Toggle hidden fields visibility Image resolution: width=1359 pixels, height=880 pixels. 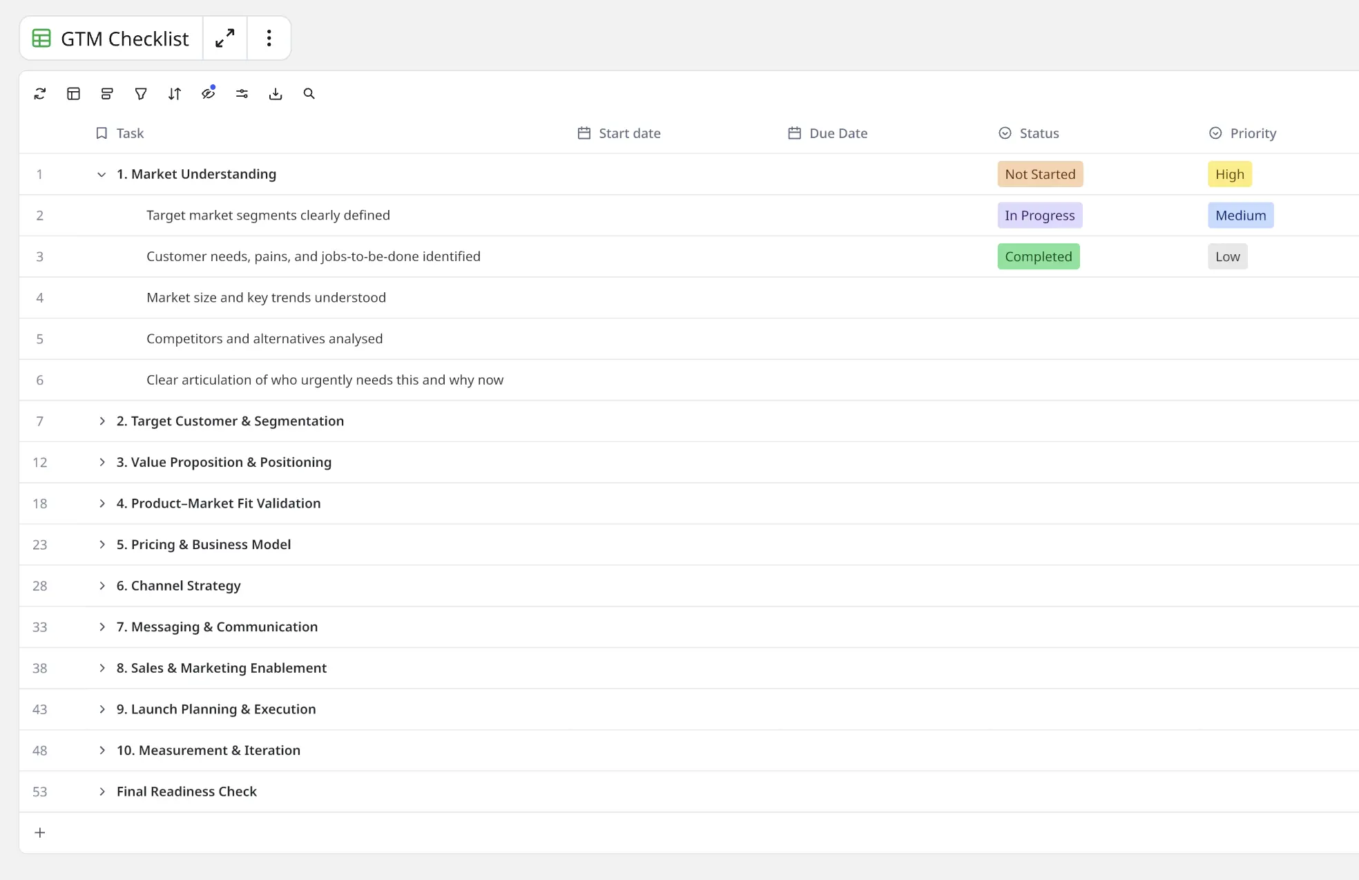point(208,93)
